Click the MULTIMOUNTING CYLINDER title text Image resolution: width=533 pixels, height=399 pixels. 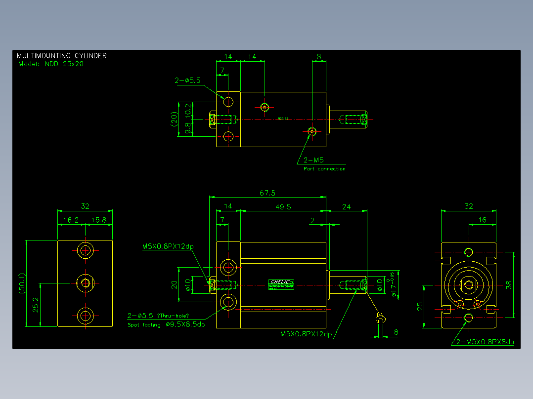pos(61,56)
